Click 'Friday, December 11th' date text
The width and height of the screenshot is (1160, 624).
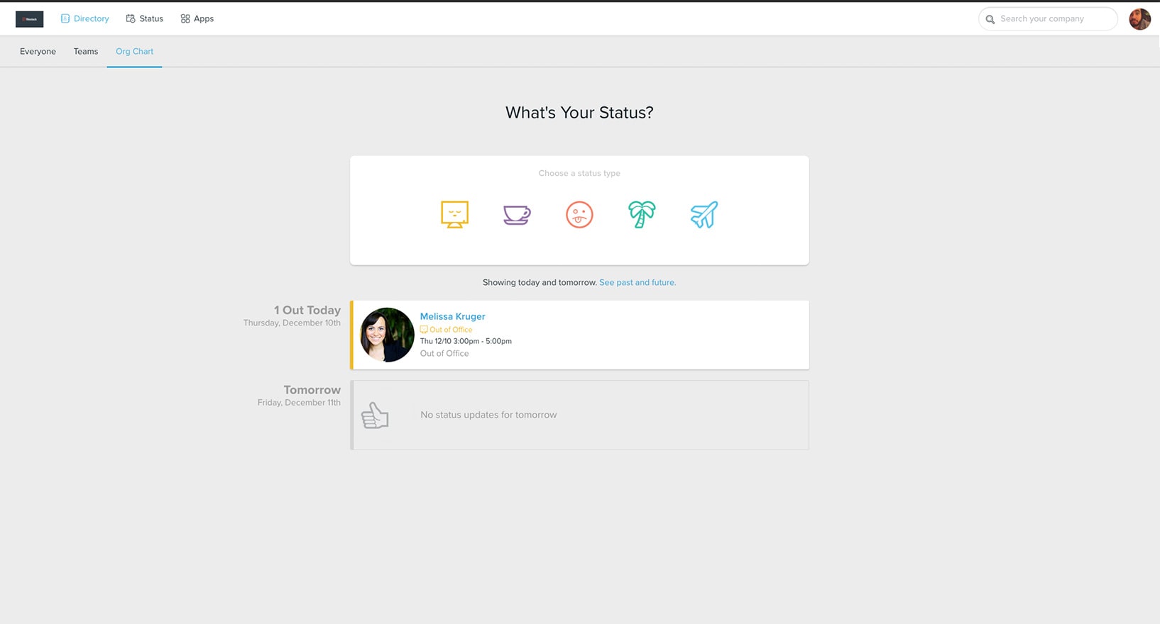click(x=299, y=402)
